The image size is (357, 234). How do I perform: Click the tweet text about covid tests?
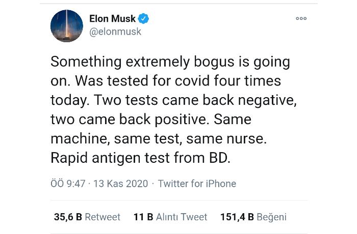173,109
